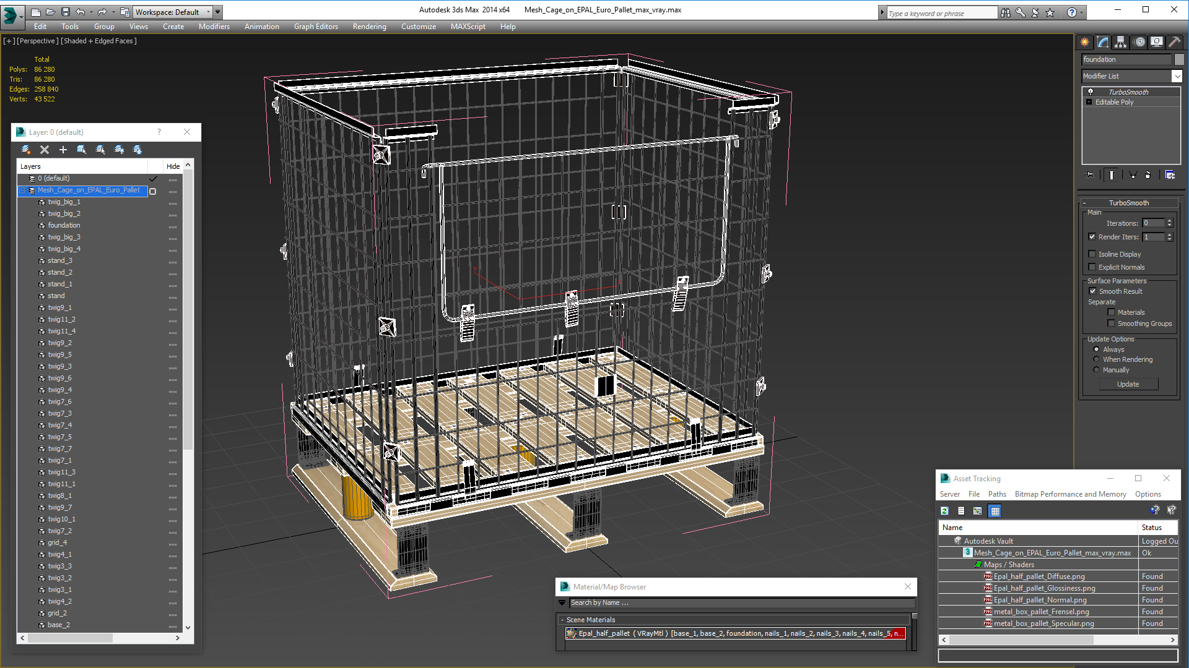
Task: Enable Isoline Display checkbox
Action: [x=1092, y=254]
